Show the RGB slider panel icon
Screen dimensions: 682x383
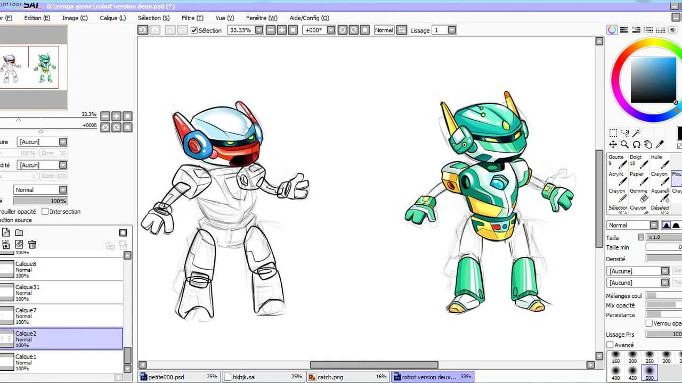click(624, 30)
